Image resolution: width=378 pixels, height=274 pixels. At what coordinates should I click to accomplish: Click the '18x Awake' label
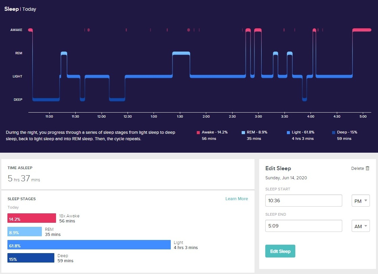click(69, 216)
